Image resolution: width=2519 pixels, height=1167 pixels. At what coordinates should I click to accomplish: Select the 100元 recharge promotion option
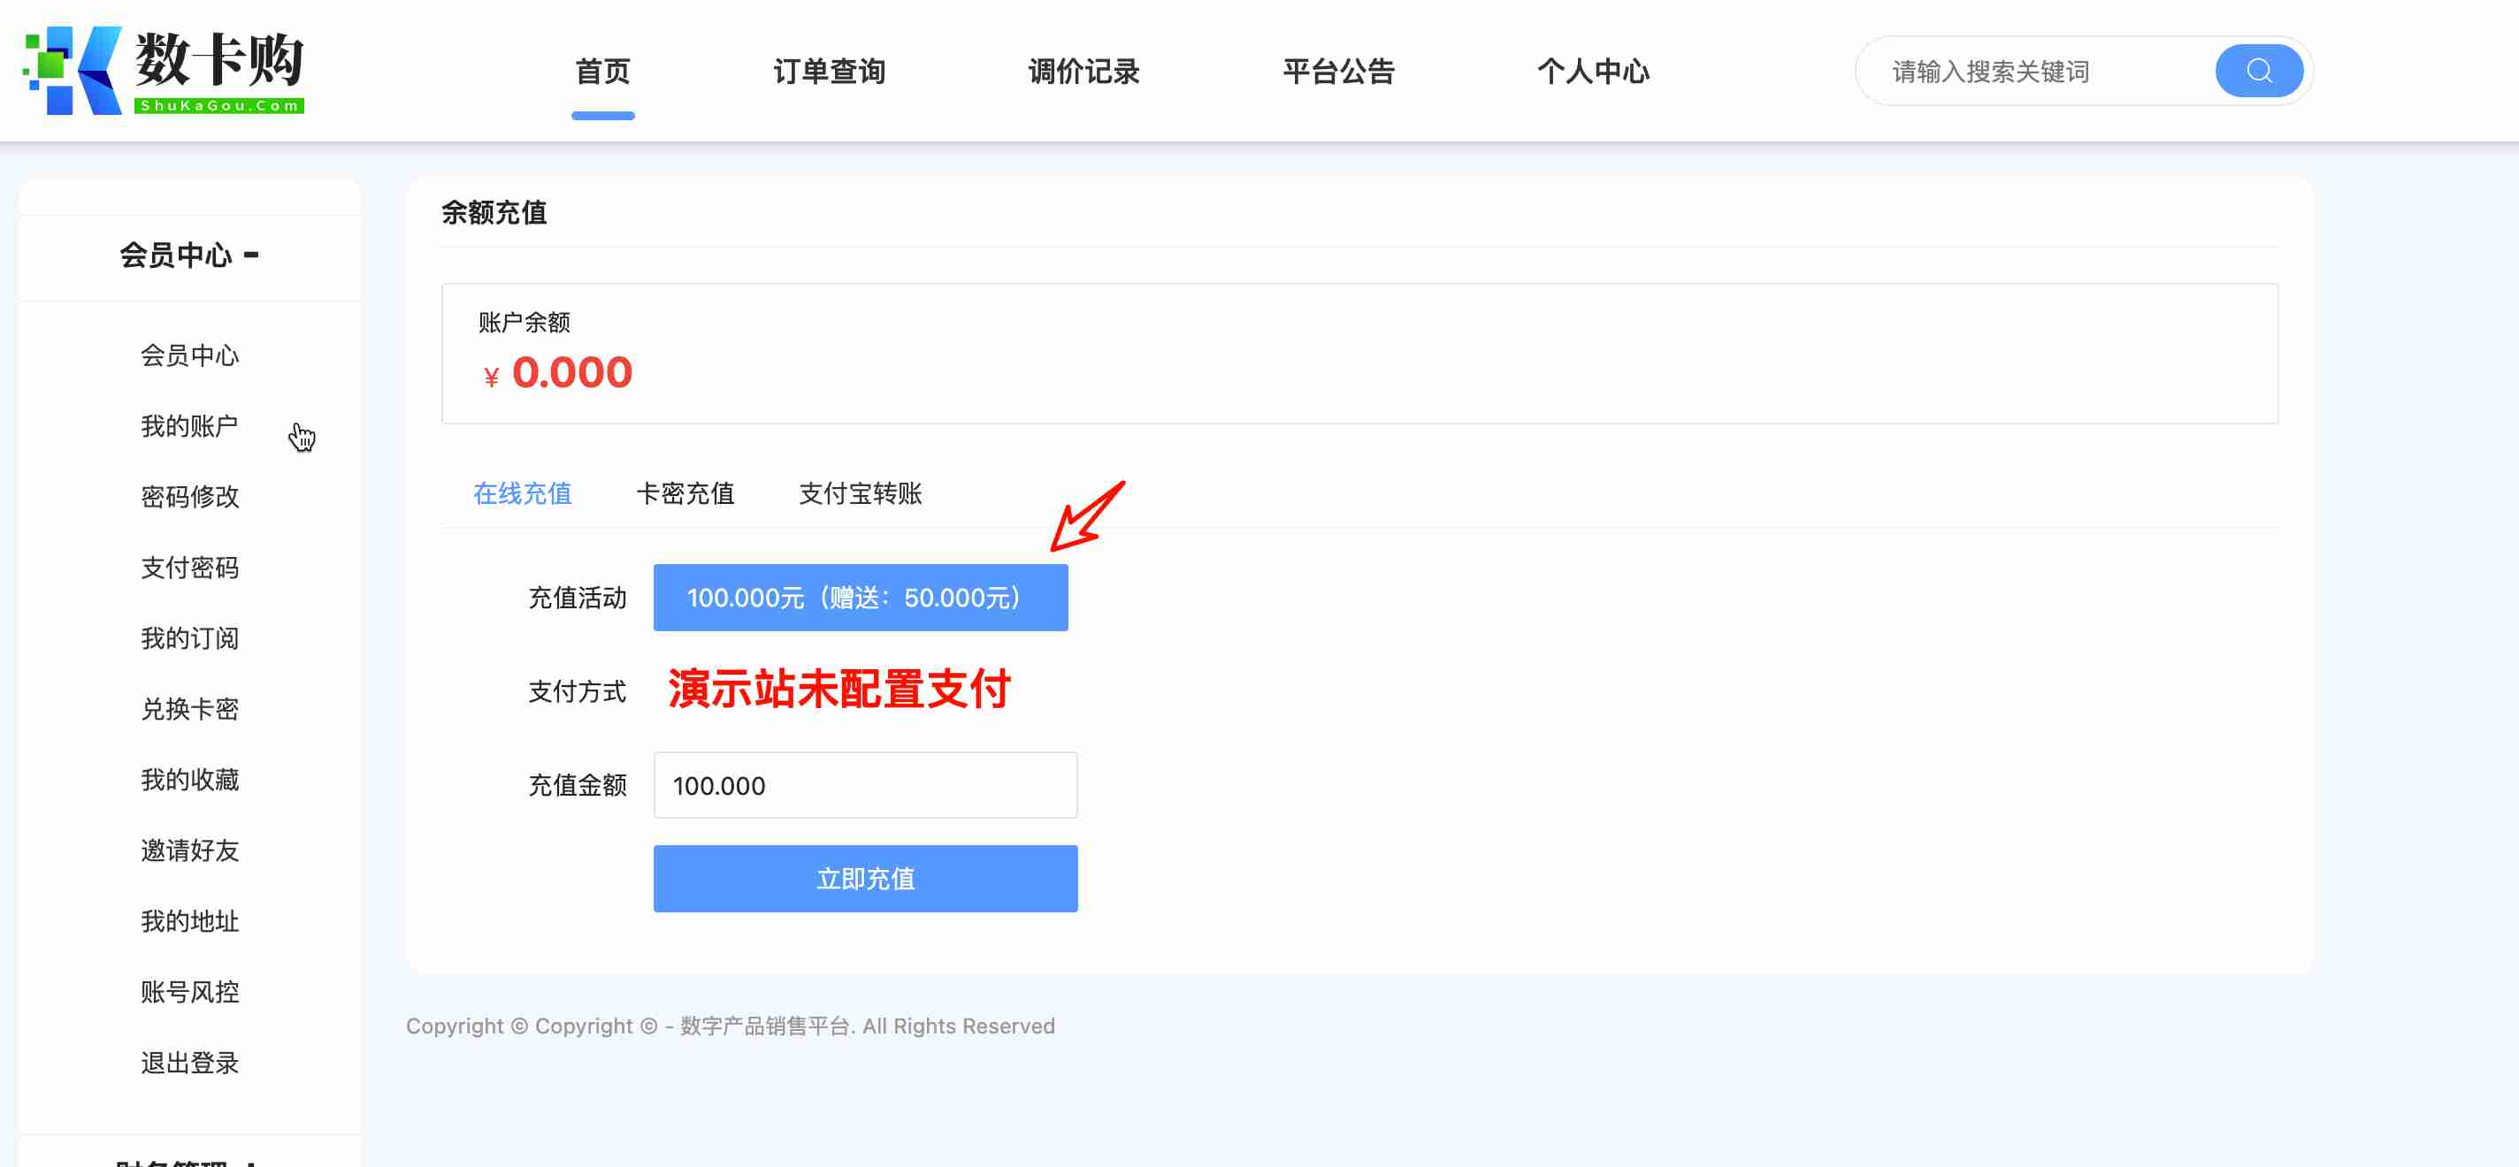860,597
